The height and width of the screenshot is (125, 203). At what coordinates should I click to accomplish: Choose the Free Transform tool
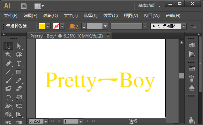[x=19, y=106]
